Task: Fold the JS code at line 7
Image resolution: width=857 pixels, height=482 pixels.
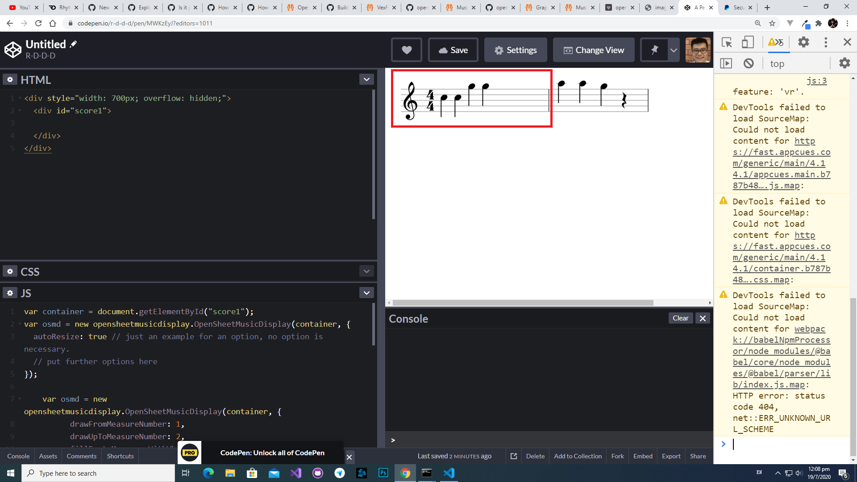Action: [20, 399]
